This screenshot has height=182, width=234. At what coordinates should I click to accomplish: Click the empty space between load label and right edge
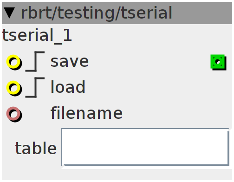click(158, 88)
